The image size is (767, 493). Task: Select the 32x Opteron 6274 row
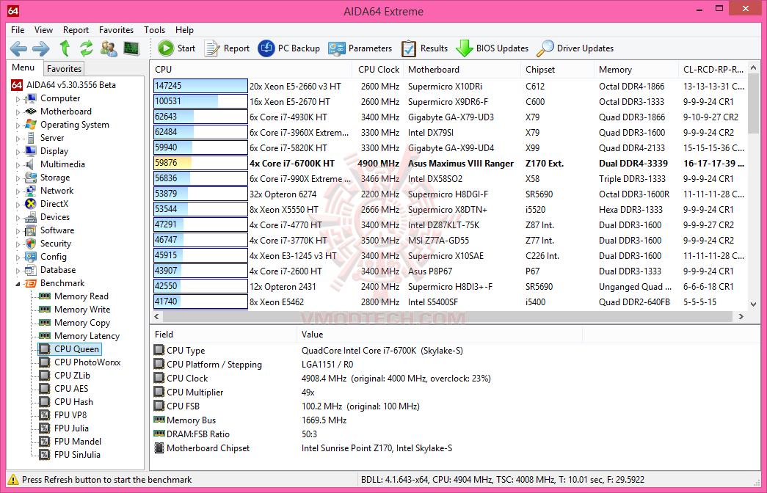(x=449, y=194)
